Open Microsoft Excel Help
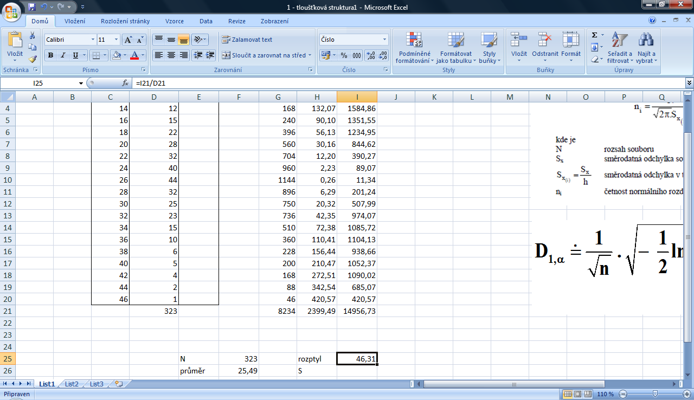The height and width of the screenshot is (400, 694). coord(652,21)
